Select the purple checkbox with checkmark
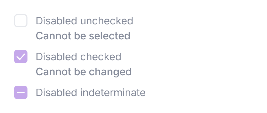The height and width of the screenshot is (113, 267). (21, 56)
